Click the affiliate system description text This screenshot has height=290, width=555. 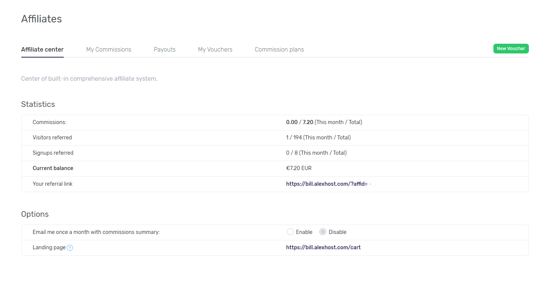click(89, 79)
